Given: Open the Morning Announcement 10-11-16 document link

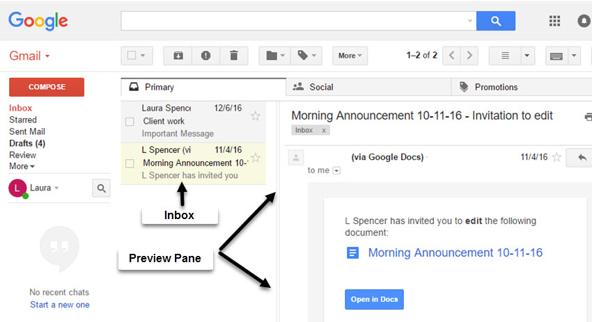Looking at the screenshot, I should (455, 252).
